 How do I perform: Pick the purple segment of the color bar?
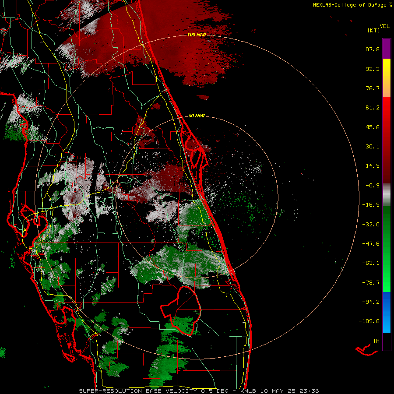click(x=387, y=49)
